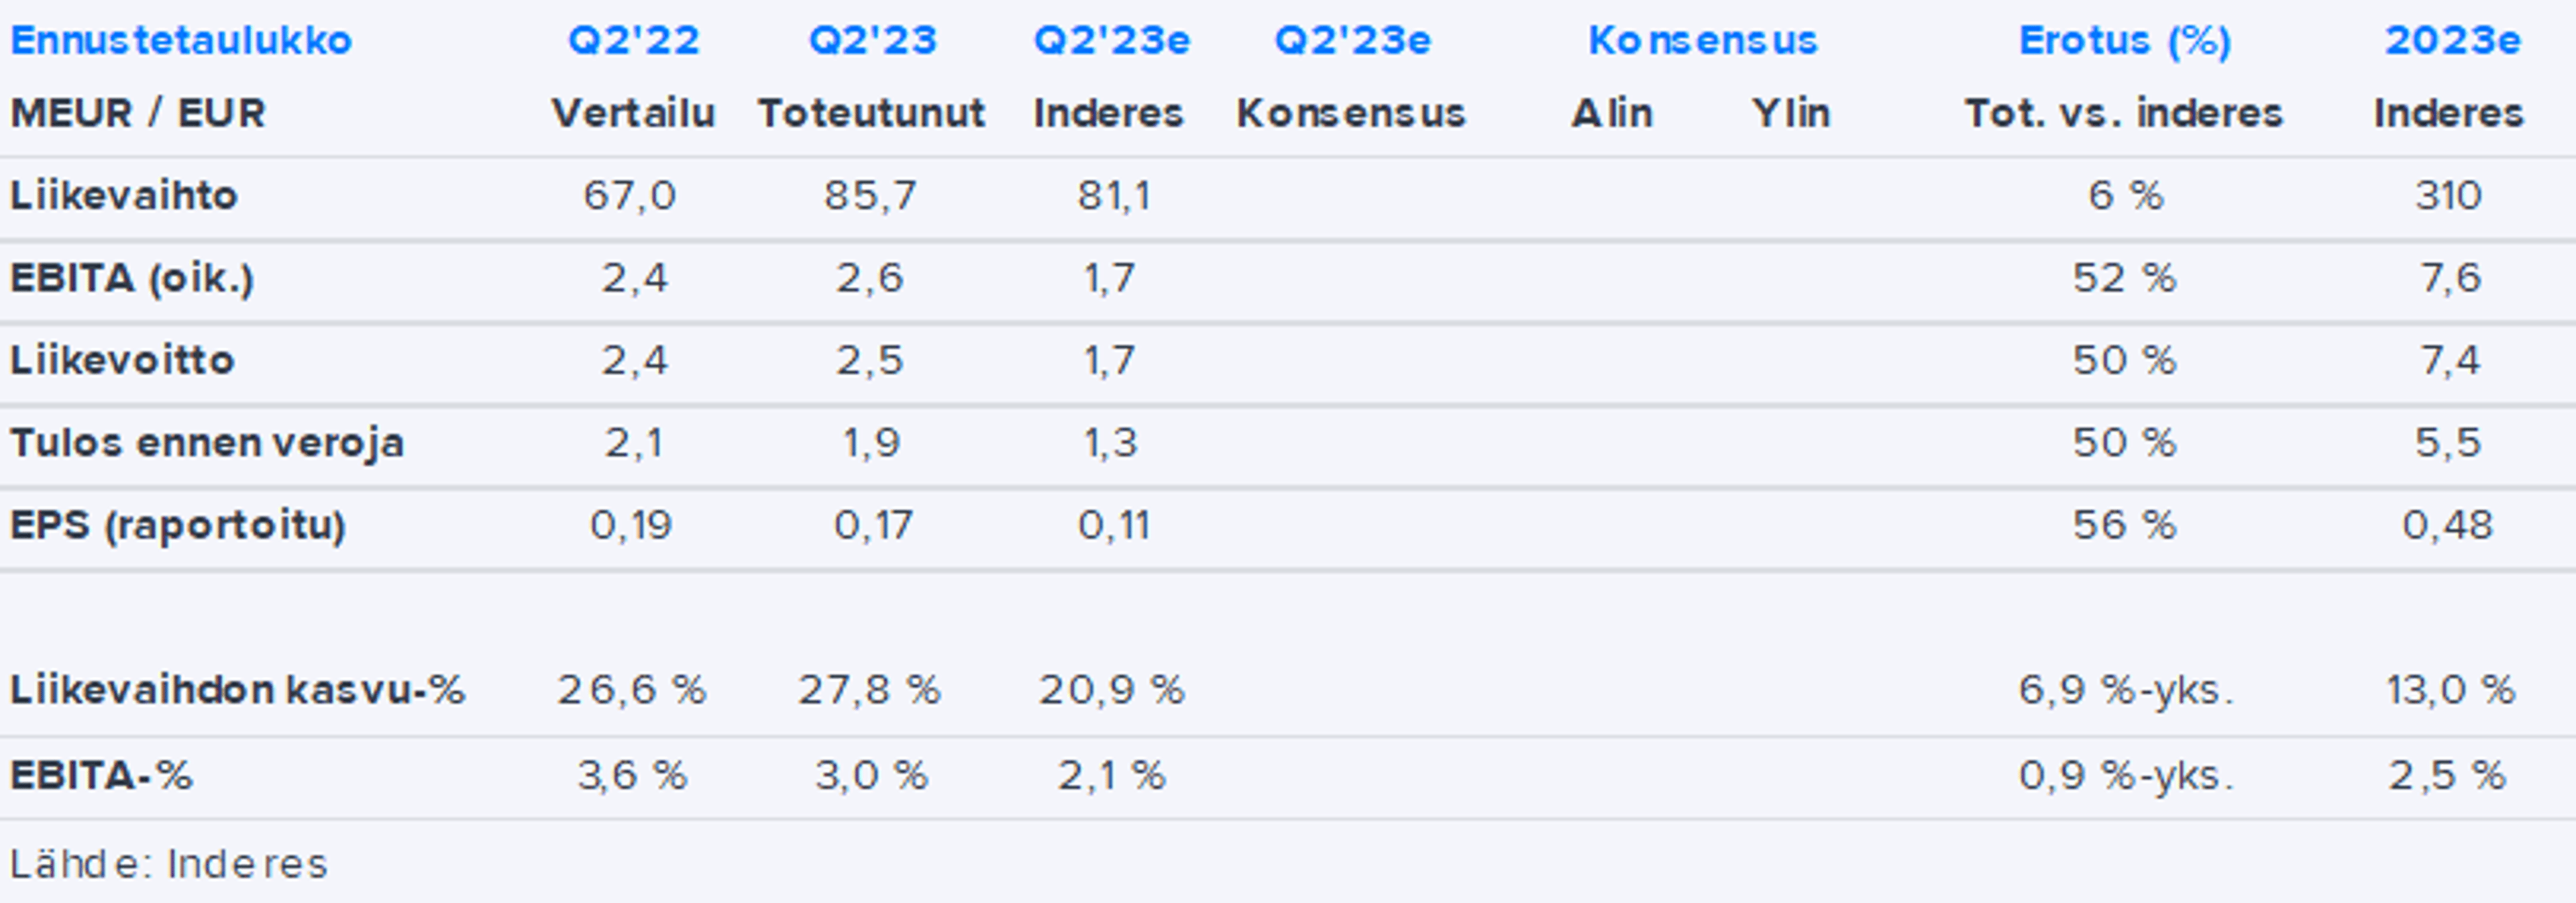Select the 85,7 Liikevaihto value
2576x903 pixels.
click(x=870, y=195)
